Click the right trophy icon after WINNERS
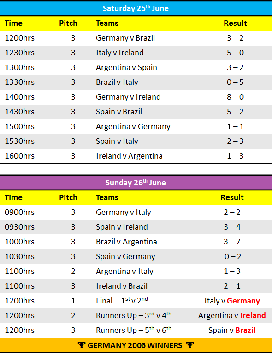Screen dimensions: 272x356 190,345
